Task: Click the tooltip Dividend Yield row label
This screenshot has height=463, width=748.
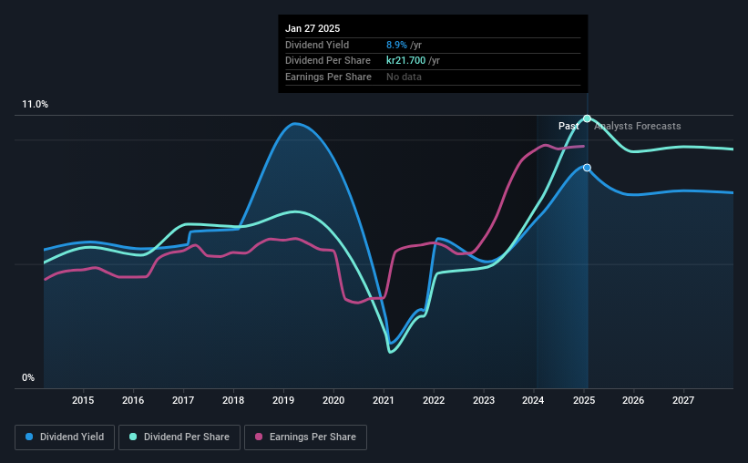Action: point(317,45)
